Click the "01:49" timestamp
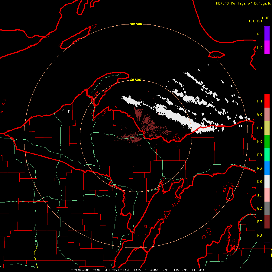The image size is (272, 272). pos(197,270)
